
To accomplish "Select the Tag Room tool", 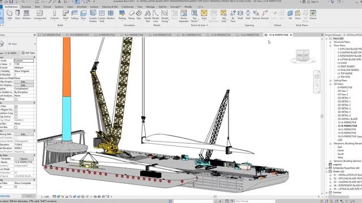I will [x=195, y=16].
